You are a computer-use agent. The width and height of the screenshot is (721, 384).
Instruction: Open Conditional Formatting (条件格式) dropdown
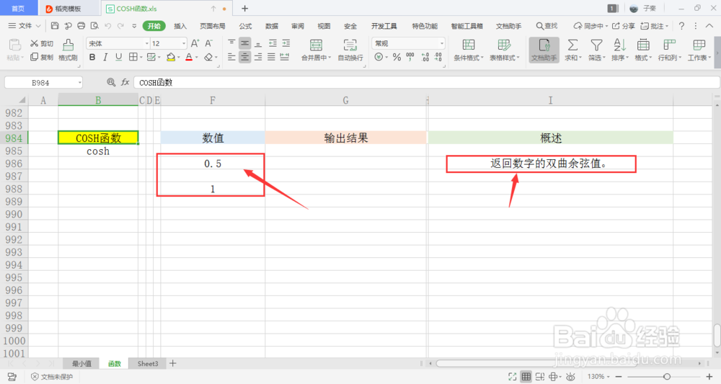pos(468,50)
